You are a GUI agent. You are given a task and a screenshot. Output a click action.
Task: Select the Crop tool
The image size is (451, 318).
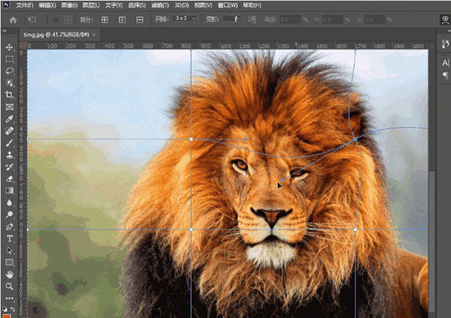tap(9, 95)
